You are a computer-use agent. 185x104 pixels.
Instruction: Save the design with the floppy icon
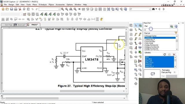coord(12,9)
